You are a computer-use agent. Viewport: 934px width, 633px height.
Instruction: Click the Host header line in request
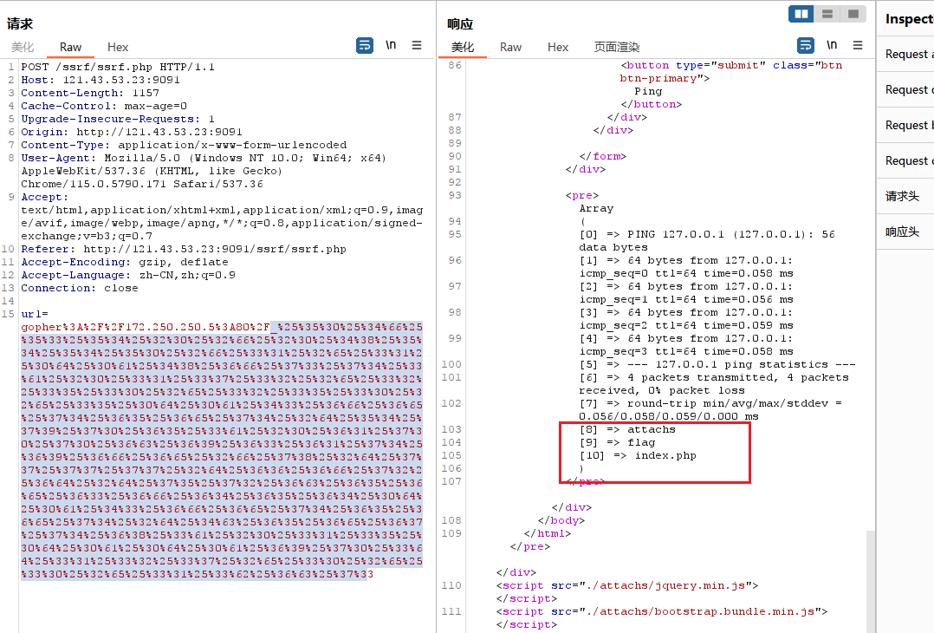[101, 80]
